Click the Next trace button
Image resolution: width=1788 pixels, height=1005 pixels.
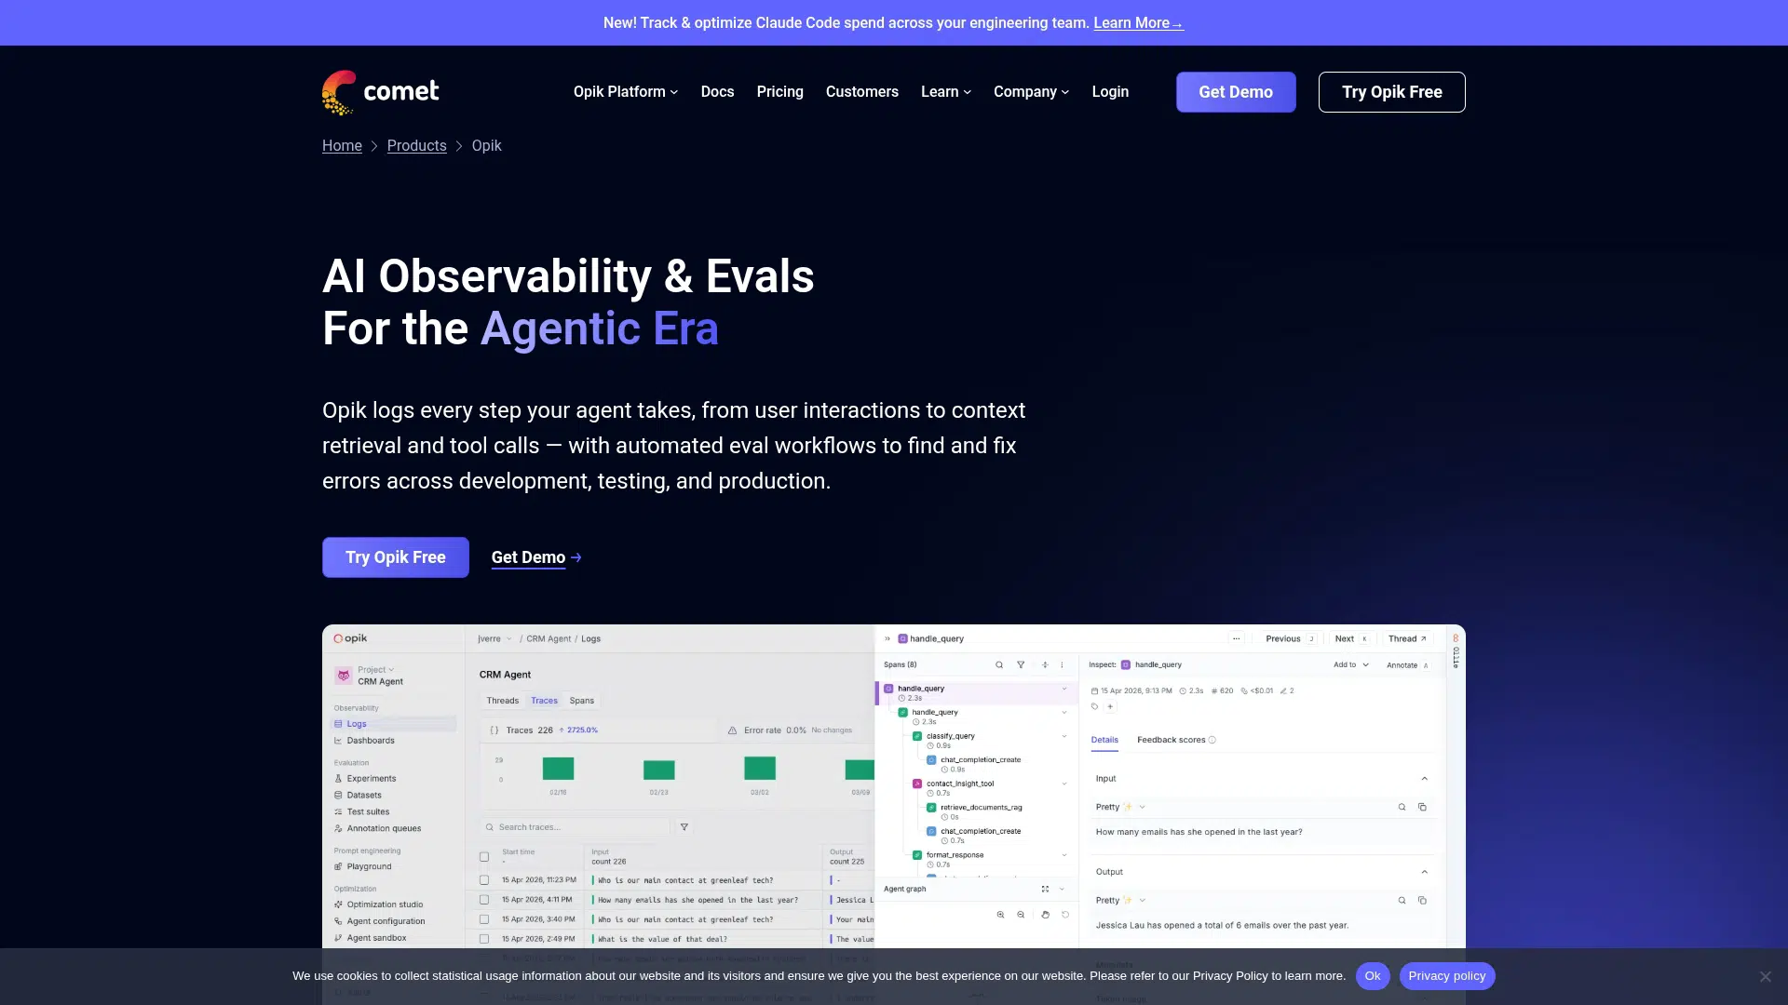point(1351,639)
